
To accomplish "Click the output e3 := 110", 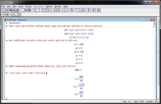I will click(x=79, y=52).
